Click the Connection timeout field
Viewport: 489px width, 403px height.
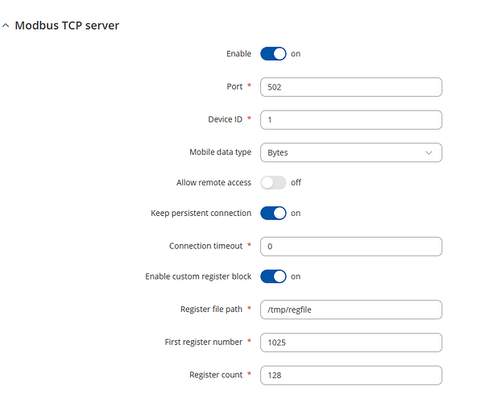(x=350, y=246)
